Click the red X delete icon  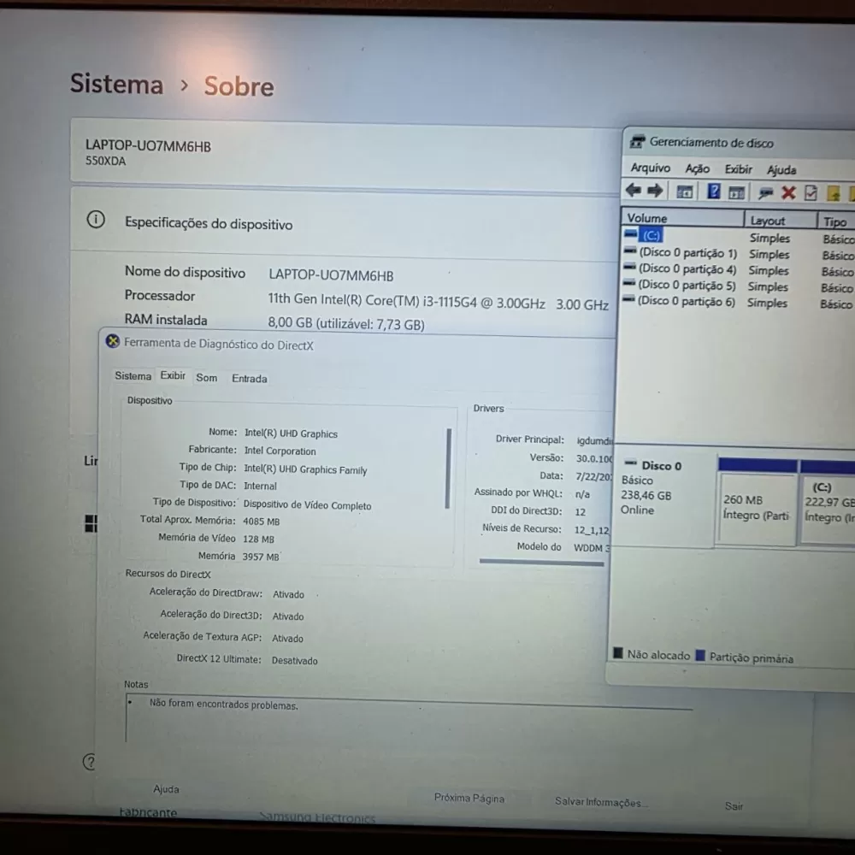pyautogui.click(x=788, y=192)
